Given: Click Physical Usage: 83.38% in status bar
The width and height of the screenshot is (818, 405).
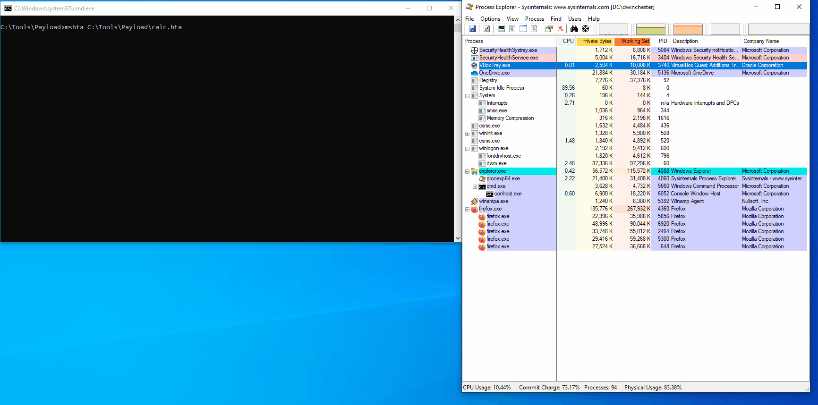Looking at the screenshot, I should click(x=653, y=388).
